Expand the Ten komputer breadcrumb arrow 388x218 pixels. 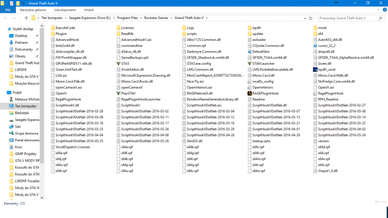pyautogui.click(x=66, y=18)
